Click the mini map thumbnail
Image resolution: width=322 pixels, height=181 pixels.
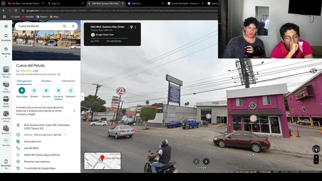(102, 161)
